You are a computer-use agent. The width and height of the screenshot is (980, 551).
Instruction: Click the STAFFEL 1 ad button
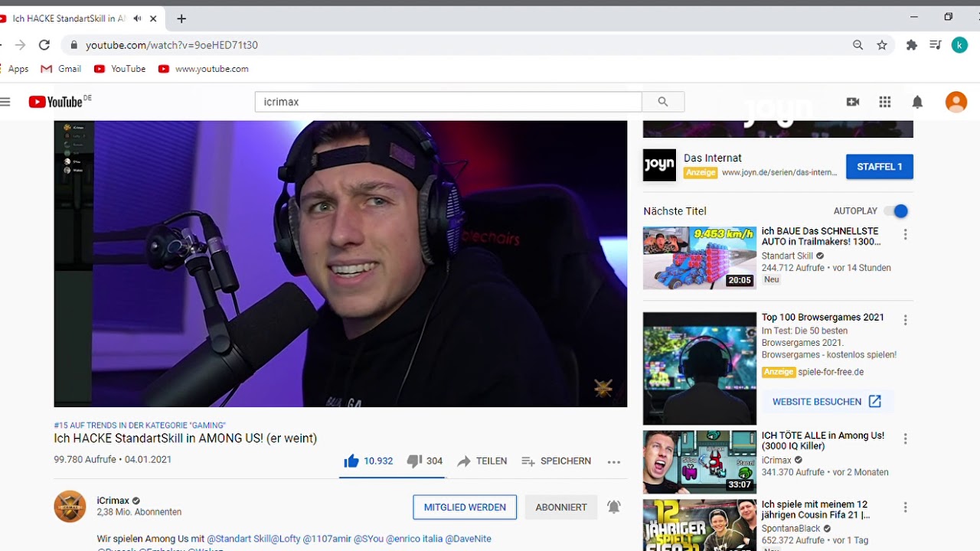click(880, 167)
